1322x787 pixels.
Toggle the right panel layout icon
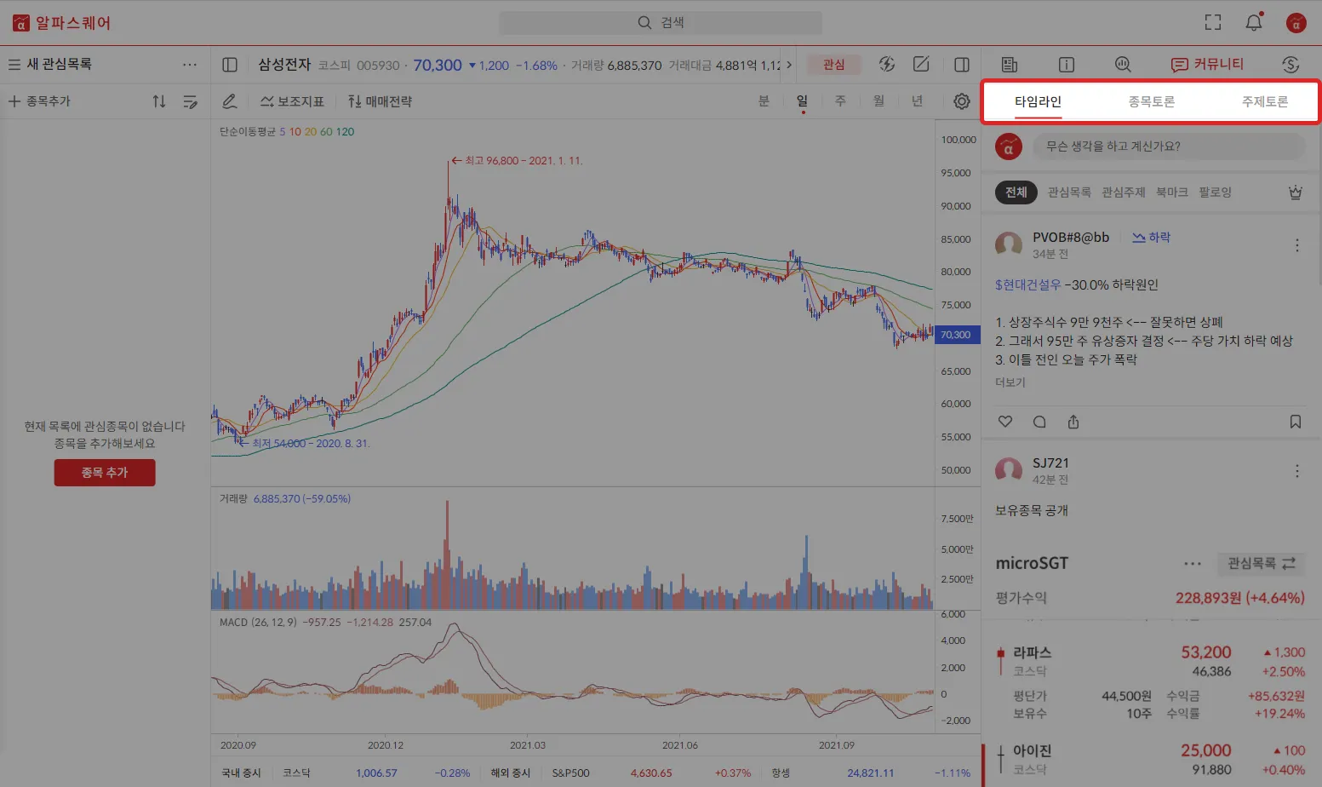(x=962, y=65)
